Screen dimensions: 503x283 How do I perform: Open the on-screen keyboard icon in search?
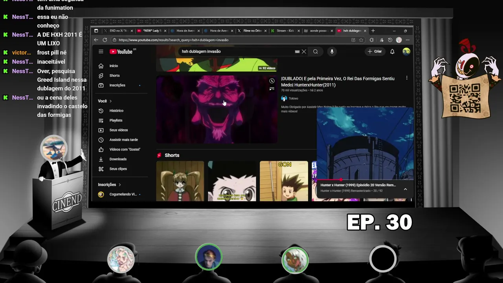(x=297, y=51)
